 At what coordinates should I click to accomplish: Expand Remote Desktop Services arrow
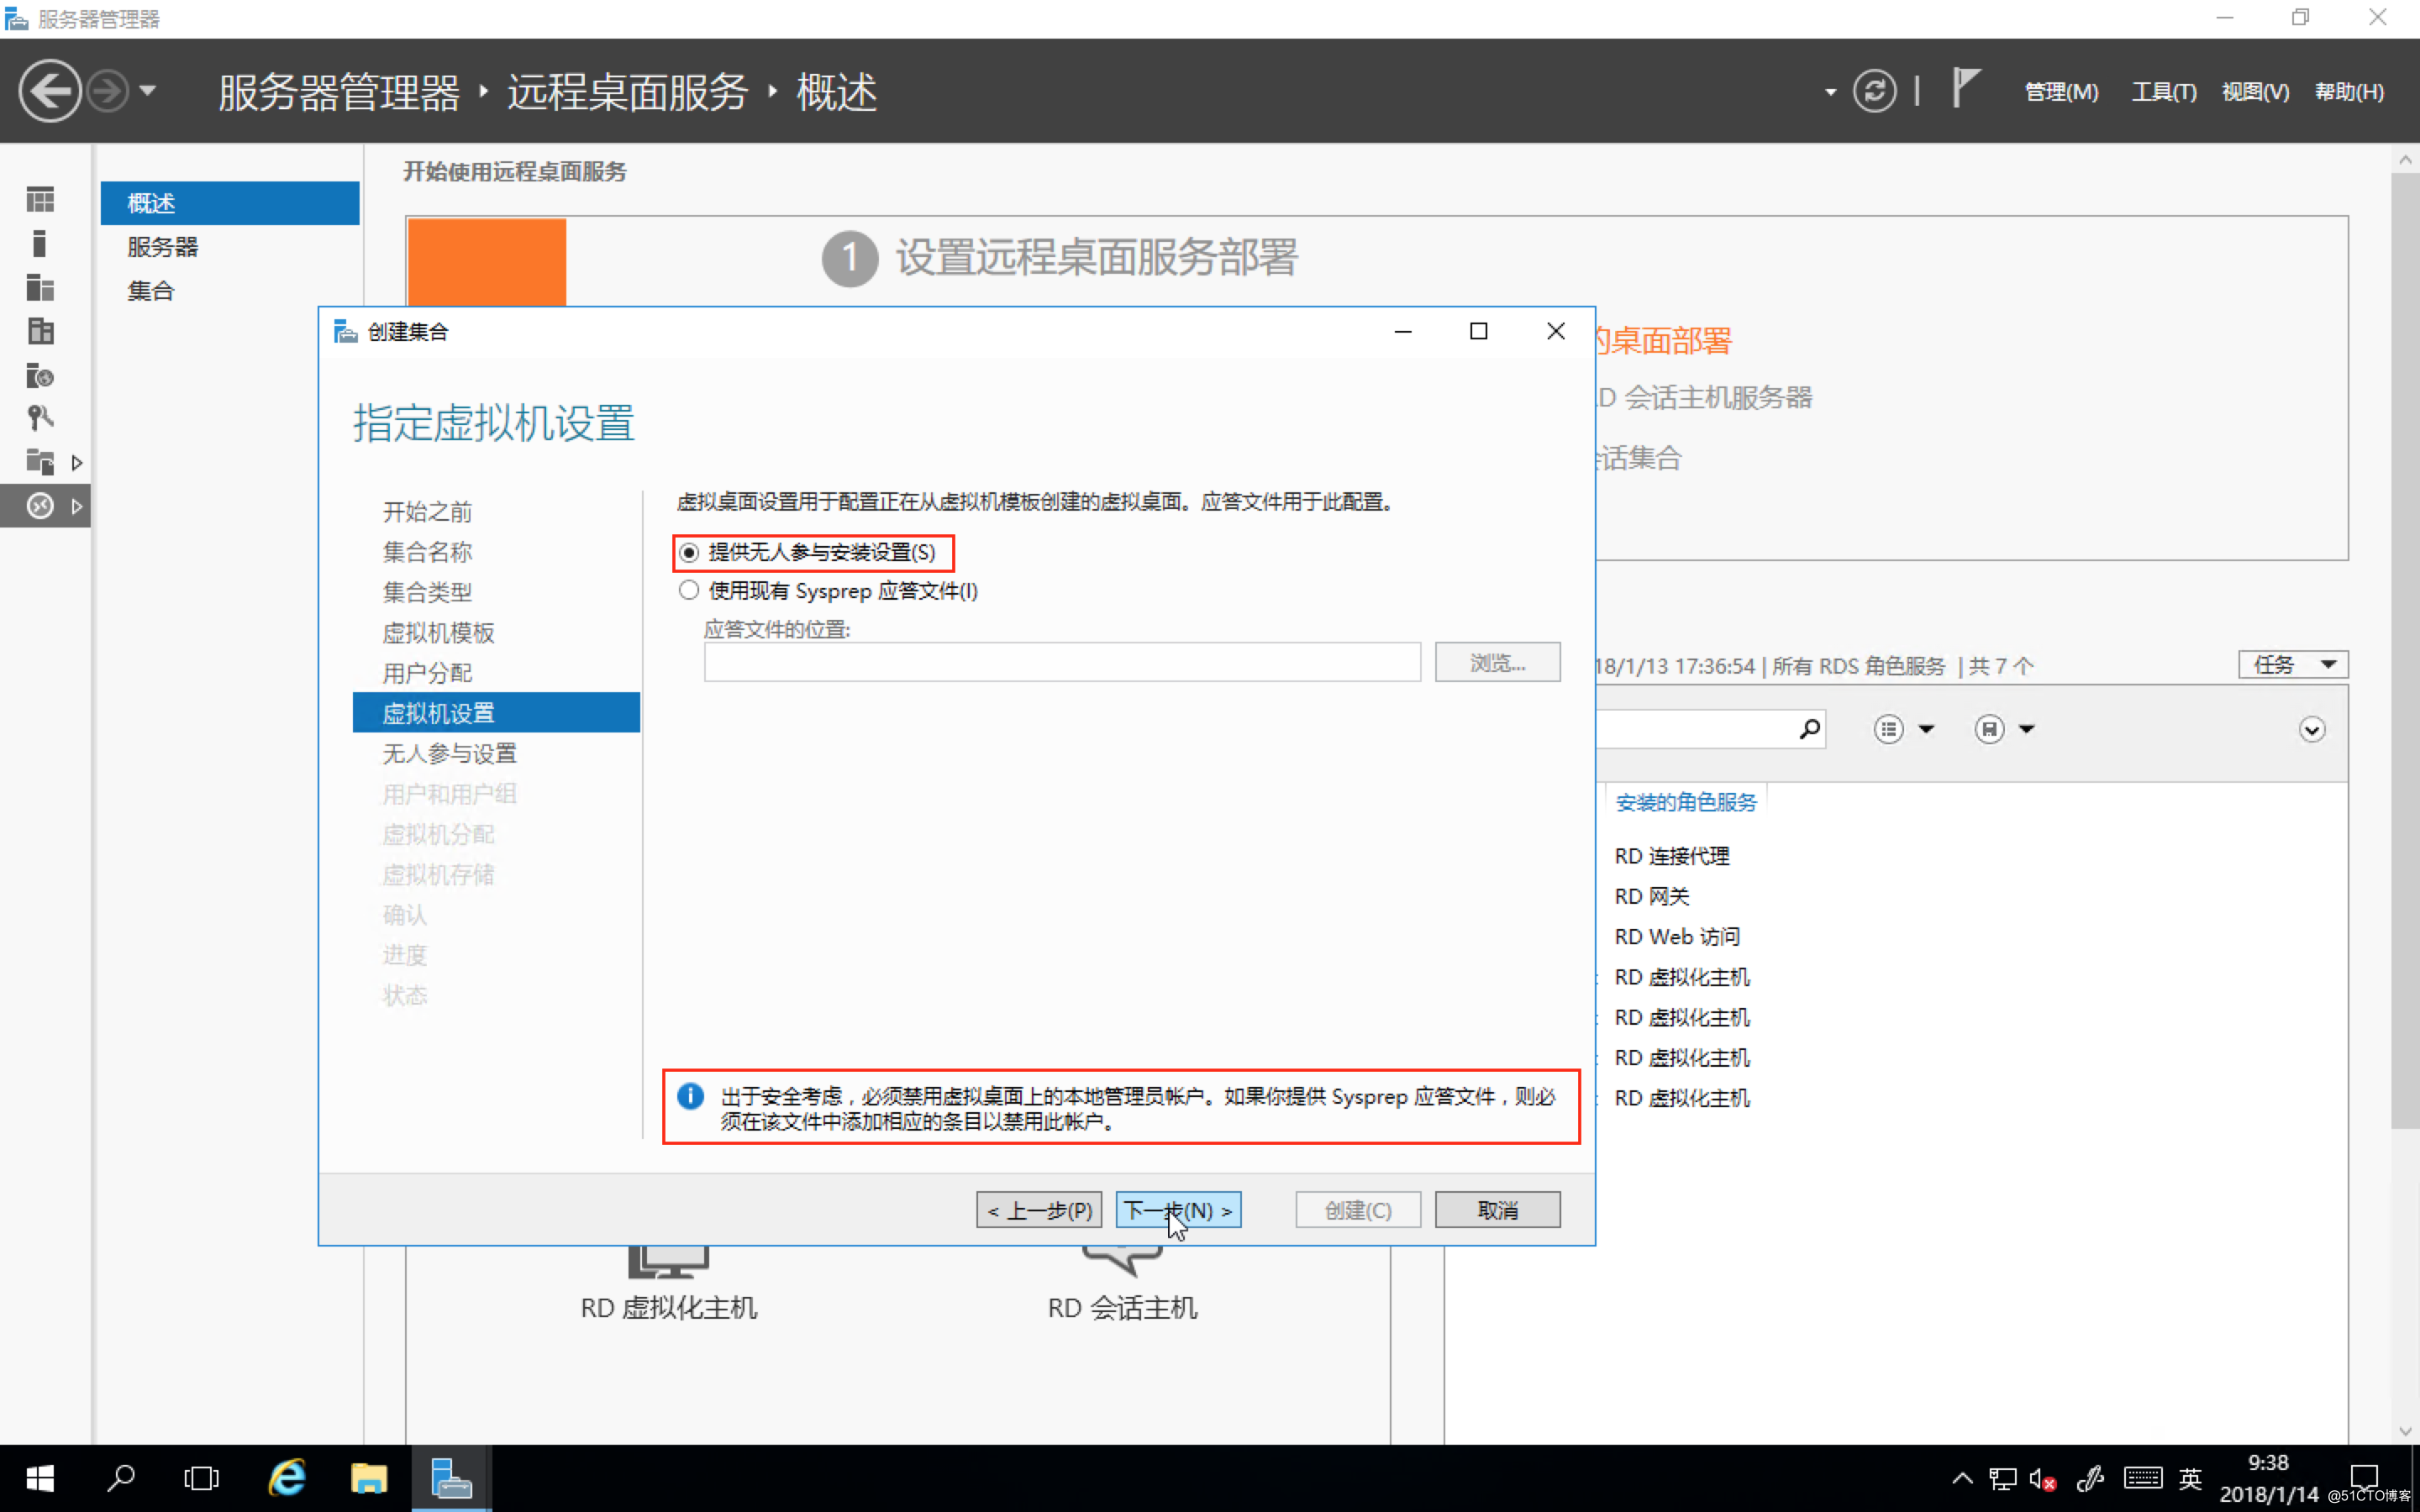coord(76,507)
